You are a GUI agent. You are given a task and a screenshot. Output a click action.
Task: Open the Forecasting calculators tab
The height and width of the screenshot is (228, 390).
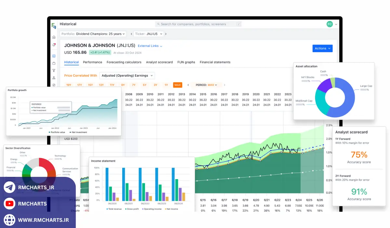(x=124, y=62)
